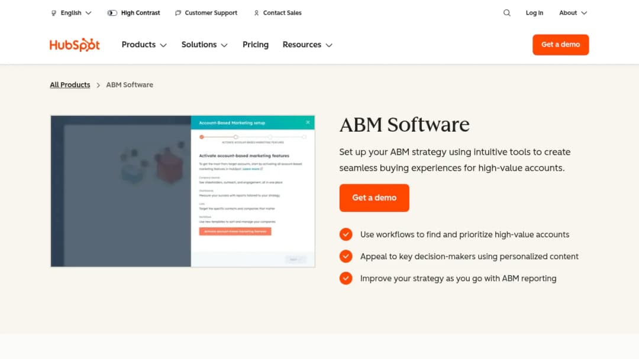Open Customer Support link
Image resolution: width=639 pixels, height=359 pixels.
[211, 13]
